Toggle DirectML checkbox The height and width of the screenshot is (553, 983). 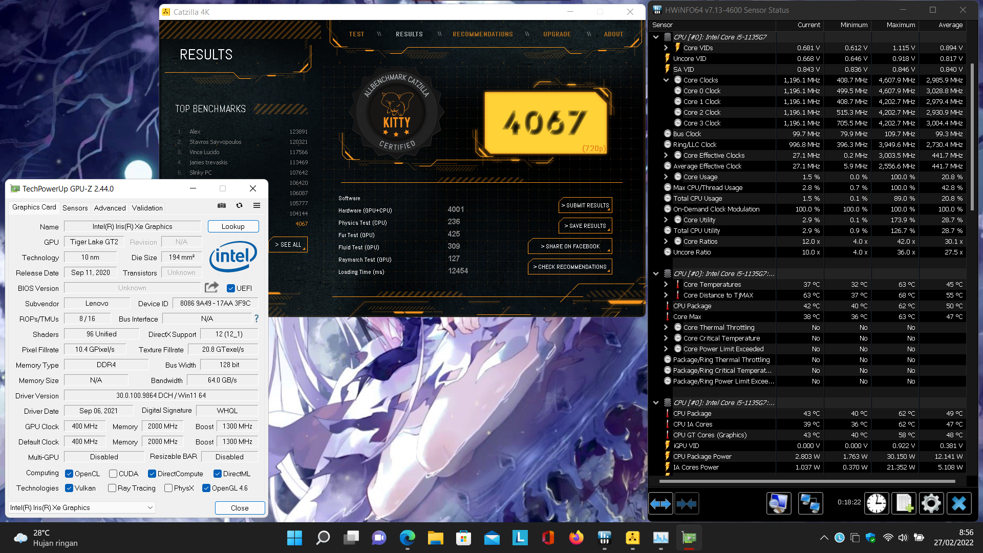218,474
